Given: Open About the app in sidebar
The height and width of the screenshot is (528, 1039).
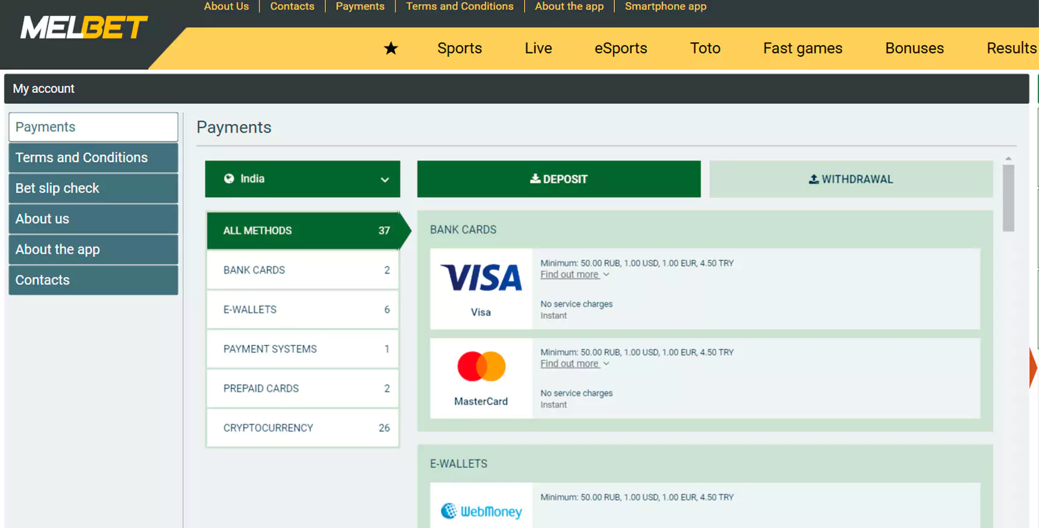Looking at the screenshot, I should click(x=93, y=250).
